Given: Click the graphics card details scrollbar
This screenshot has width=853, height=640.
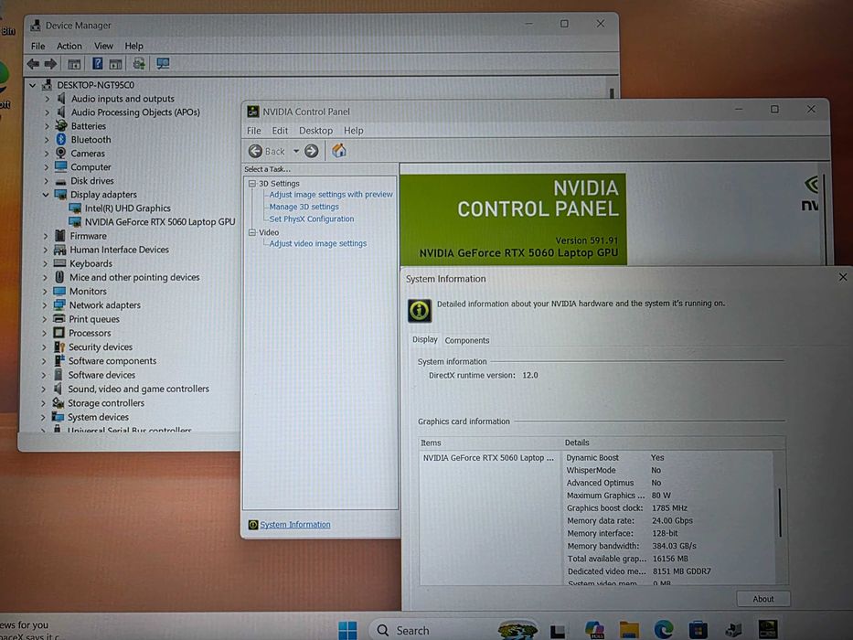Looking at the screenshot, I should click(780, 513).
